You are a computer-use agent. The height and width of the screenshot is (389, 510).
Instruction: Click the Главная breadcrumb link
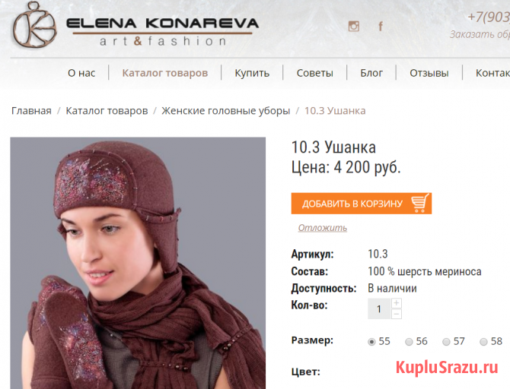pyautogui.click(x=31, y=111)
